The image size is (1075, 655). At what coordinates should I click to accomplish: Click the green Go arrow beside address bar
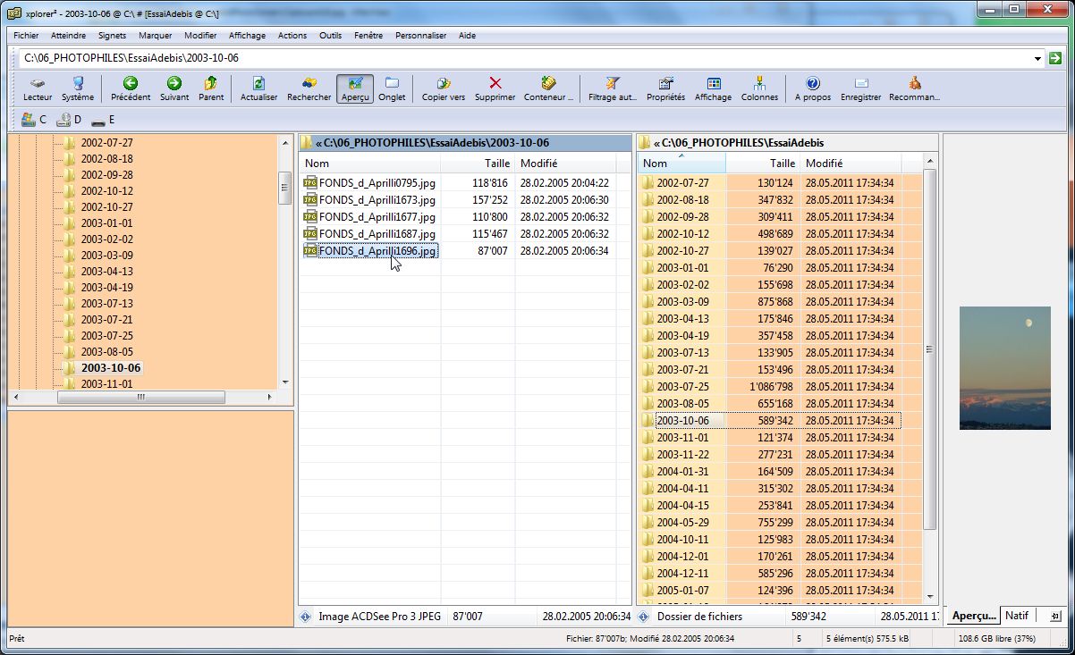click(1055, 59)
